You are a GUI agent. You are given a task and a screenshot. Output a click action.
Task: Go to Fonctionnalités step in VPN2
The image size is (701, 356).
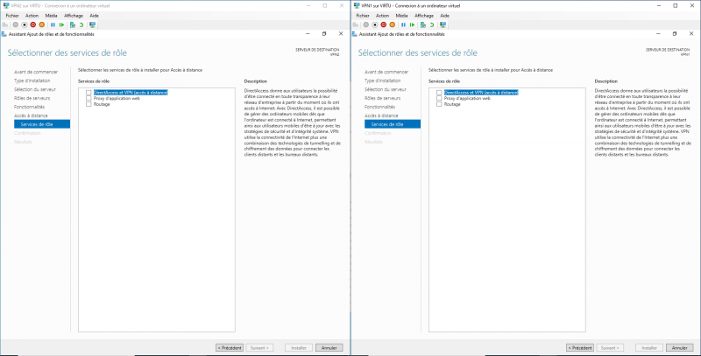click(30, 107)
